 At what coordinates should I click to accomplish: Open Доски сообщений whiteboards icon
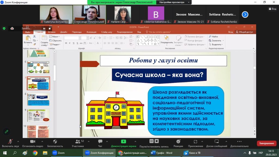(x=217, y=141)
